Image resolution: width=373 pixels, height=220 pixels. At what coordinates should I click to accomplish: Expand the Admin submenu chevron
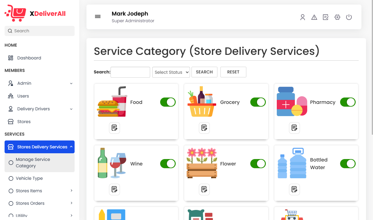click(71, 83)
